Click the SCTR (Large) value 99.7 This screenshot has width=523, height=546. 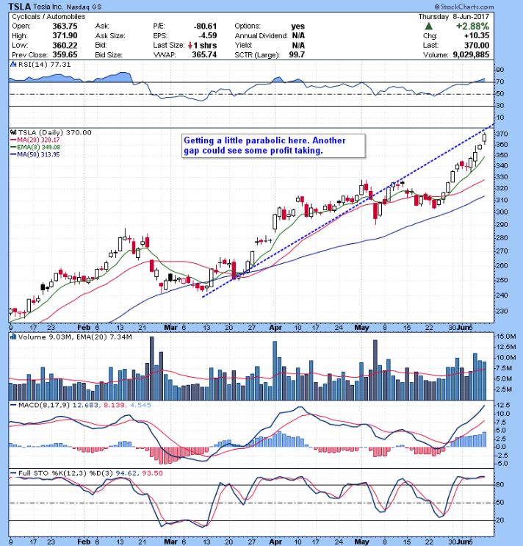click(303, 54)
